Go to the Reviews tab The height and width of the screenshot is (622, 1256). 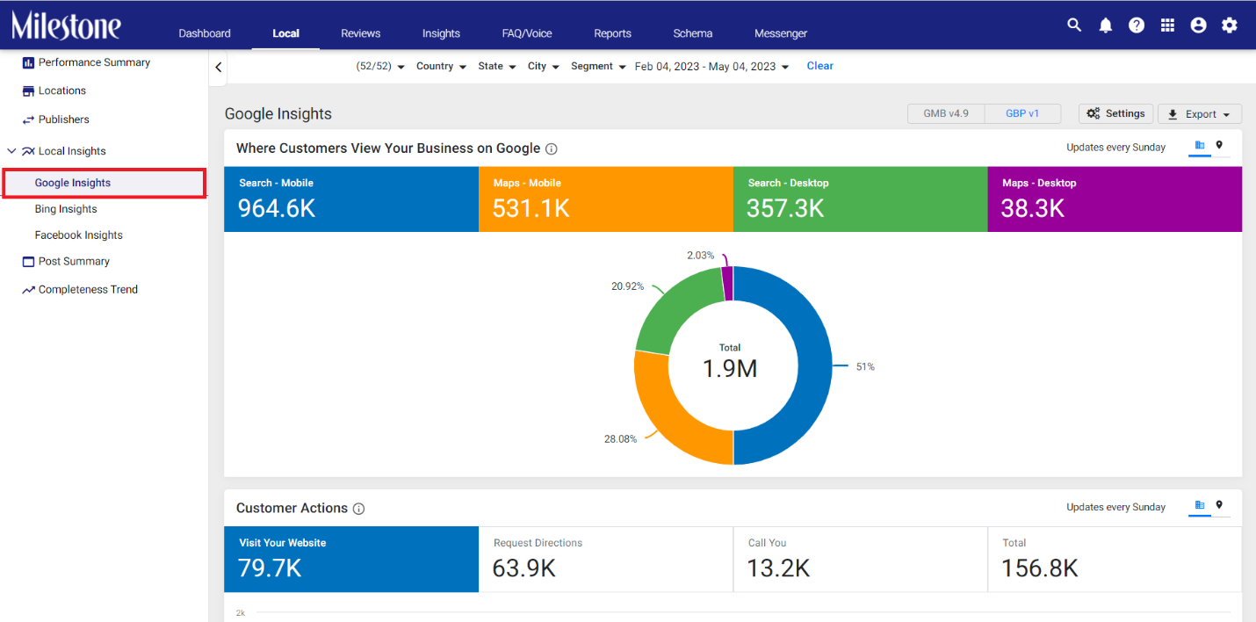coord(361,33)
